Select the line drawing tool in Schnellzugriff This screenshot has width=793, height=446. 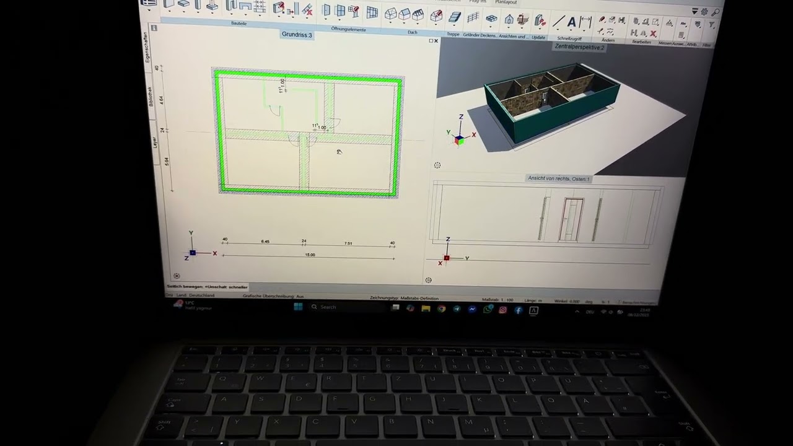558,22
